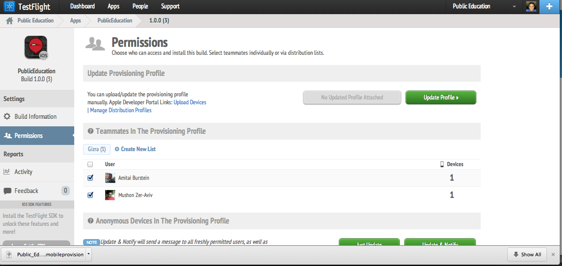Click the Update Profile button
Image resolution: width=562 pixels, height=266 pixels.
coord(441,98)
